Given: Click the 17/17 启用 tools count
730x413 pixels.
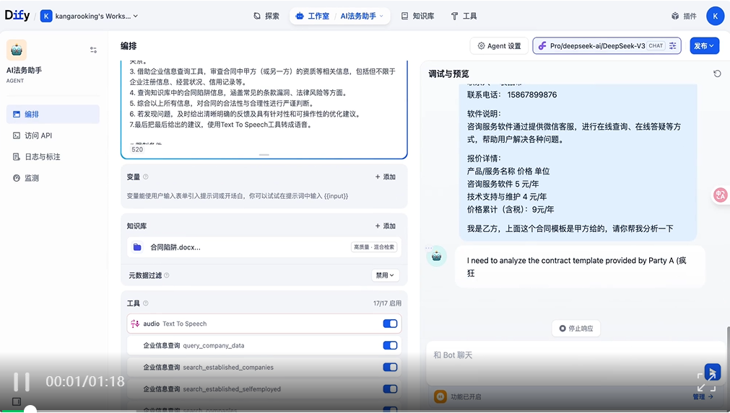Looking at the screenshot, I should coord(387,303).
